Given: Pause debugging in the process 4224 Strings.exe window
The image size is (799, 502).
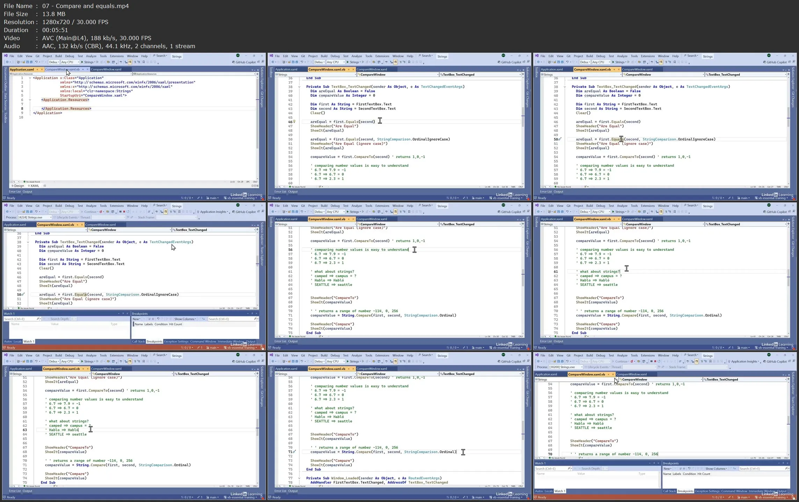Looking at the screenshot, I should 120,212.
